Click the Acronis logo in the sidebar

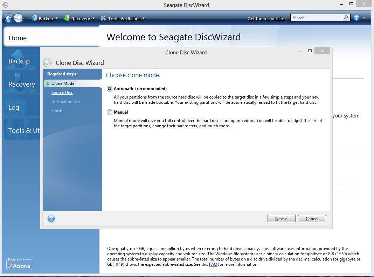coord(19,264)
